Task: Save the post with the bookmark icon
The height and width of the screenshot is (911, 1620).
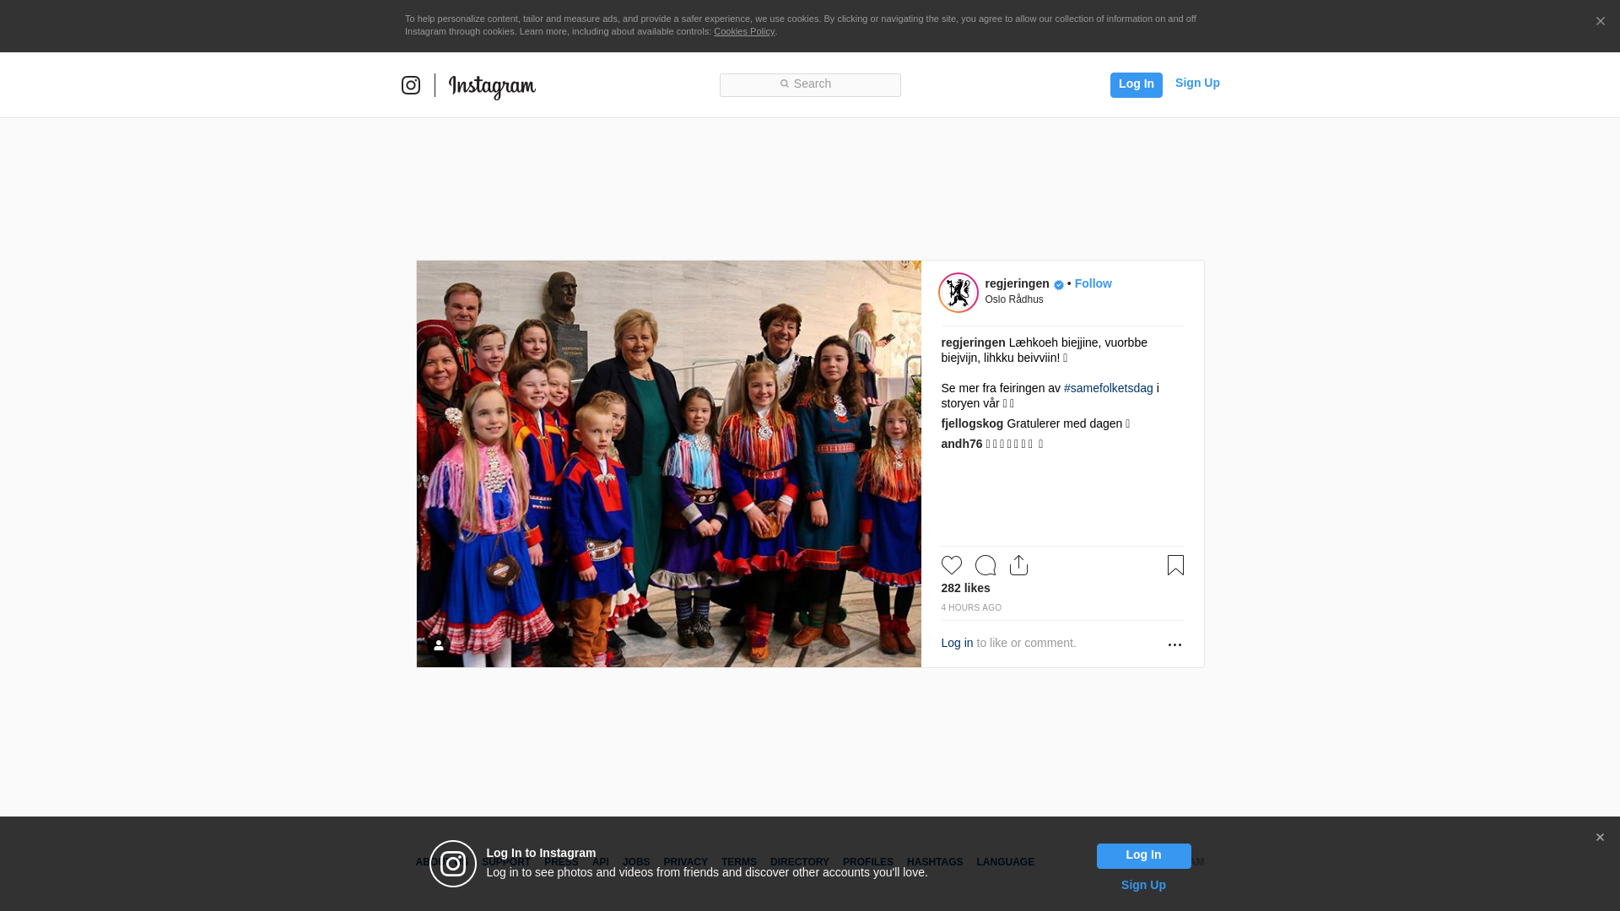Action: pos(1175,565)
